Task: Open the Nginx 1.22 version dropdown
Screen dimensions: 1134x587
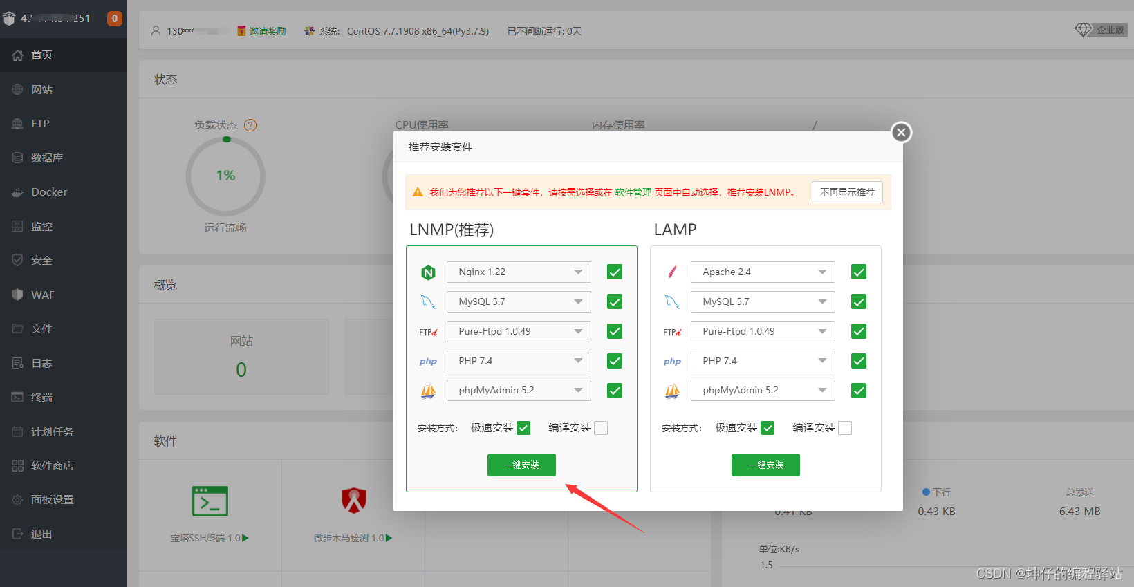Action: tap(519, 272)
